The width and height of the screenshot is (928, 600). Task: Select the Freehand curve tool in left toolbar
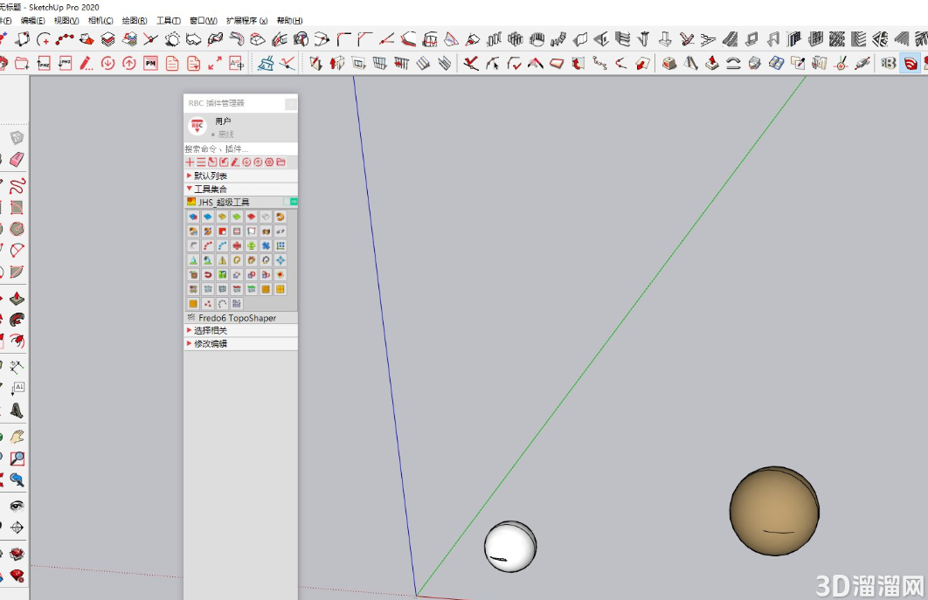click(x=17, y=186)
